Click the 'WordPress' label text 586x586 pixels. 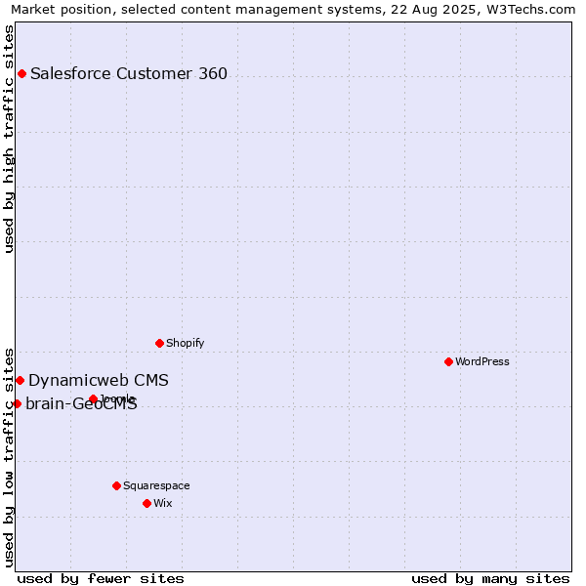[482, 361]
